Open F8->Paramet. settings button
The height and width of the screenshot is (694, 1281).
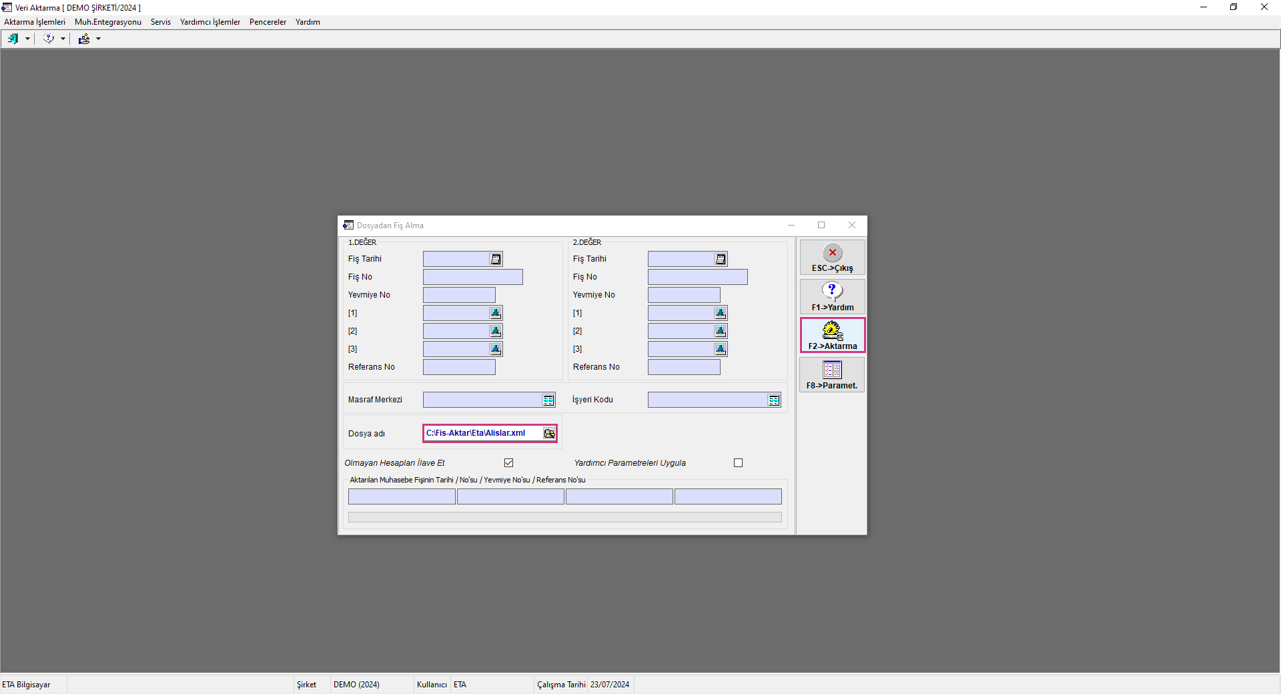pyautogui.click(x=832, y=375)
